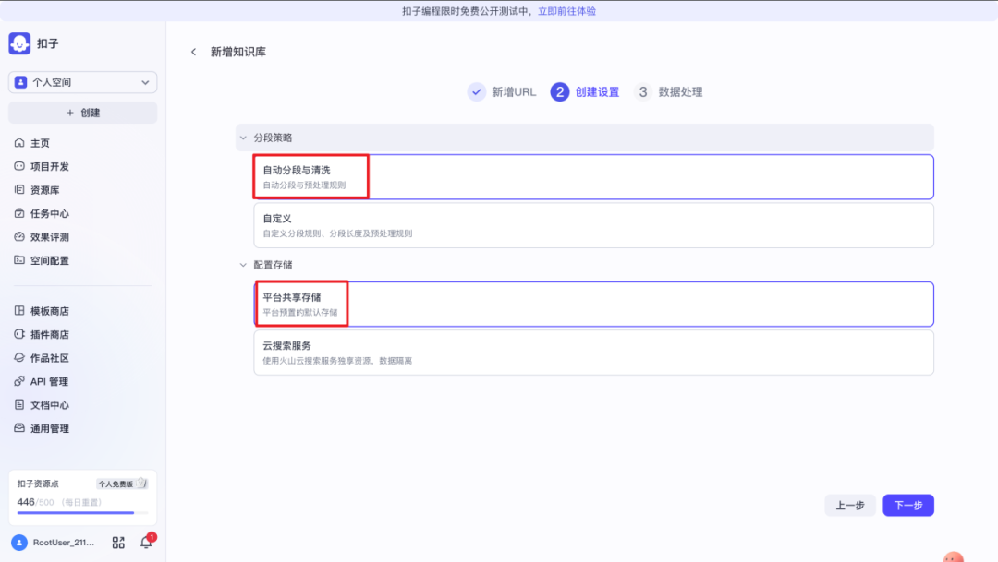Click the RootUser profile avatar

(20, 543)
